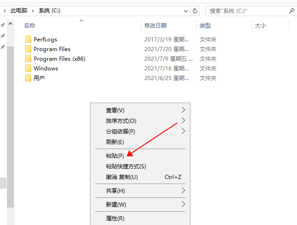This screenshot has height=225, width=297.
Task: Click the Program Files (x86) folder icon
Action: pos(28,59)
